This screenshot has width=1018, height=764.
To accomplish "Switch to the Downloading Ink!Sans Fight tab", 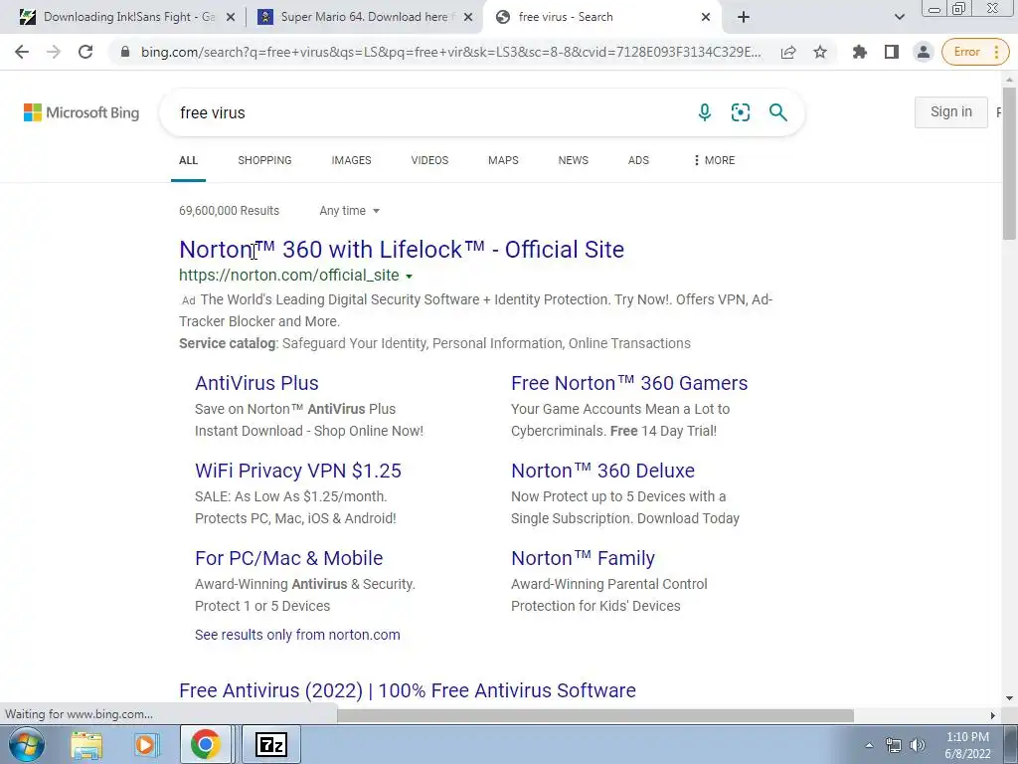I will pos(128,17).
